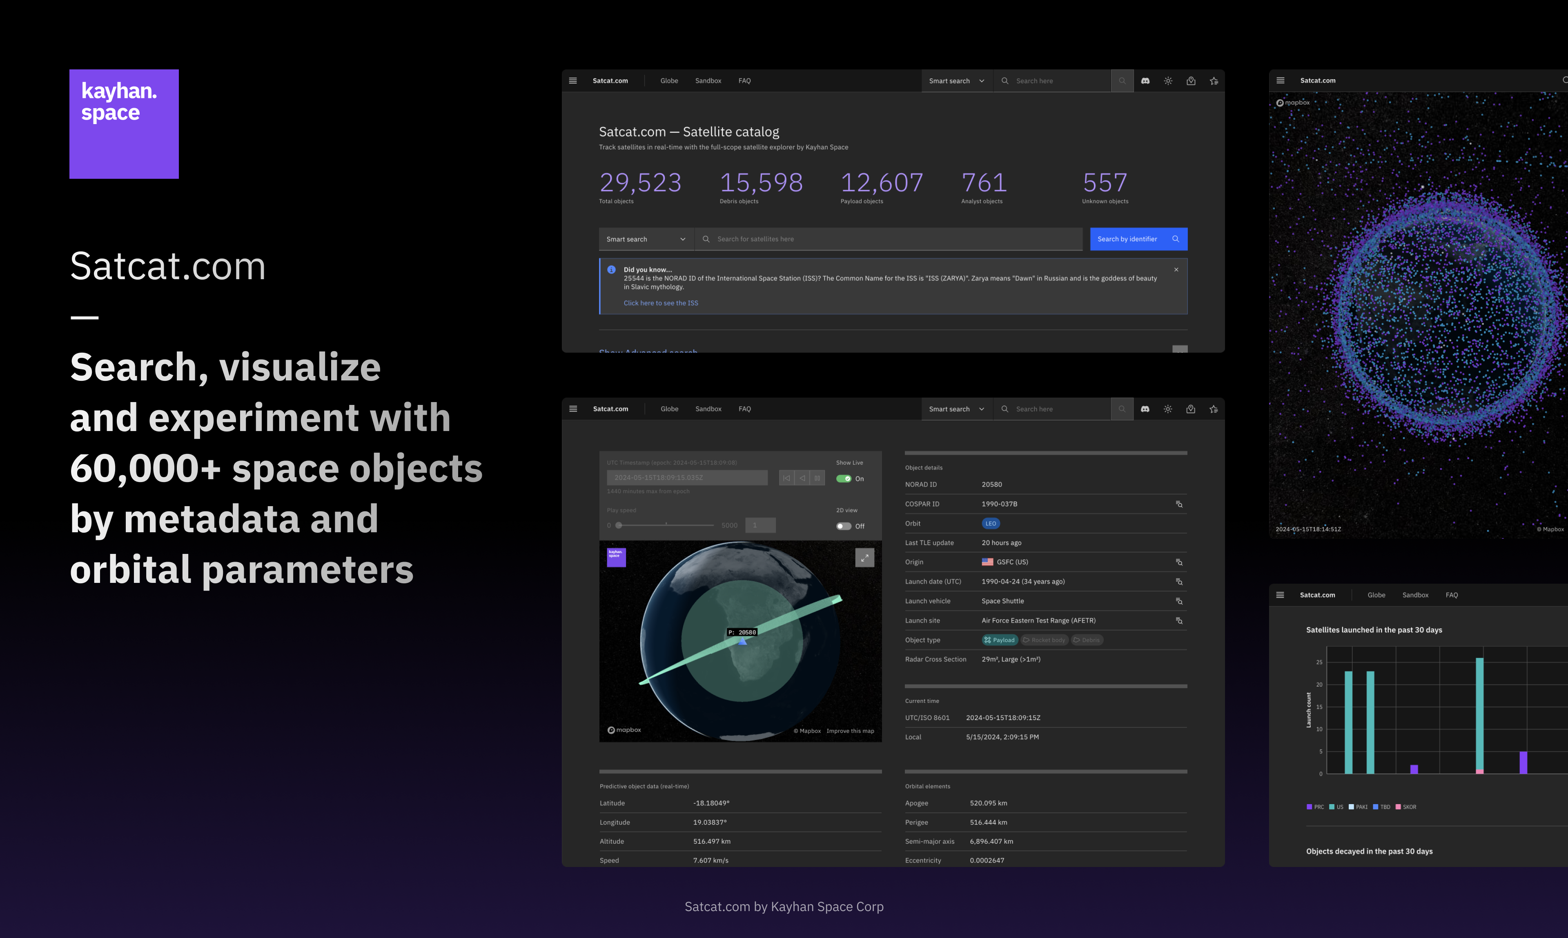The width and height of the screenshot is (1568, 938).
Task: Open header Smart search dropdown in catalog window
Action: (x=957, y=81)
